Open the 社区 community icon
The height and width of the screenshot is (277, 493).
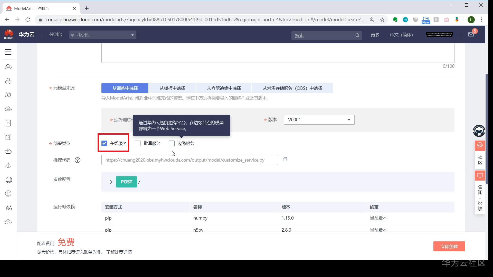pyautogui.click(x=480, y=145)
